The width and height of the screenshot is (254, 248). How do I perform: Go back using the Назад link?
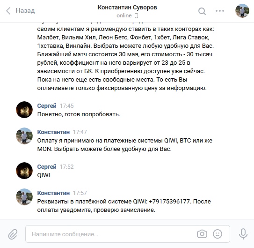[25, 11]
